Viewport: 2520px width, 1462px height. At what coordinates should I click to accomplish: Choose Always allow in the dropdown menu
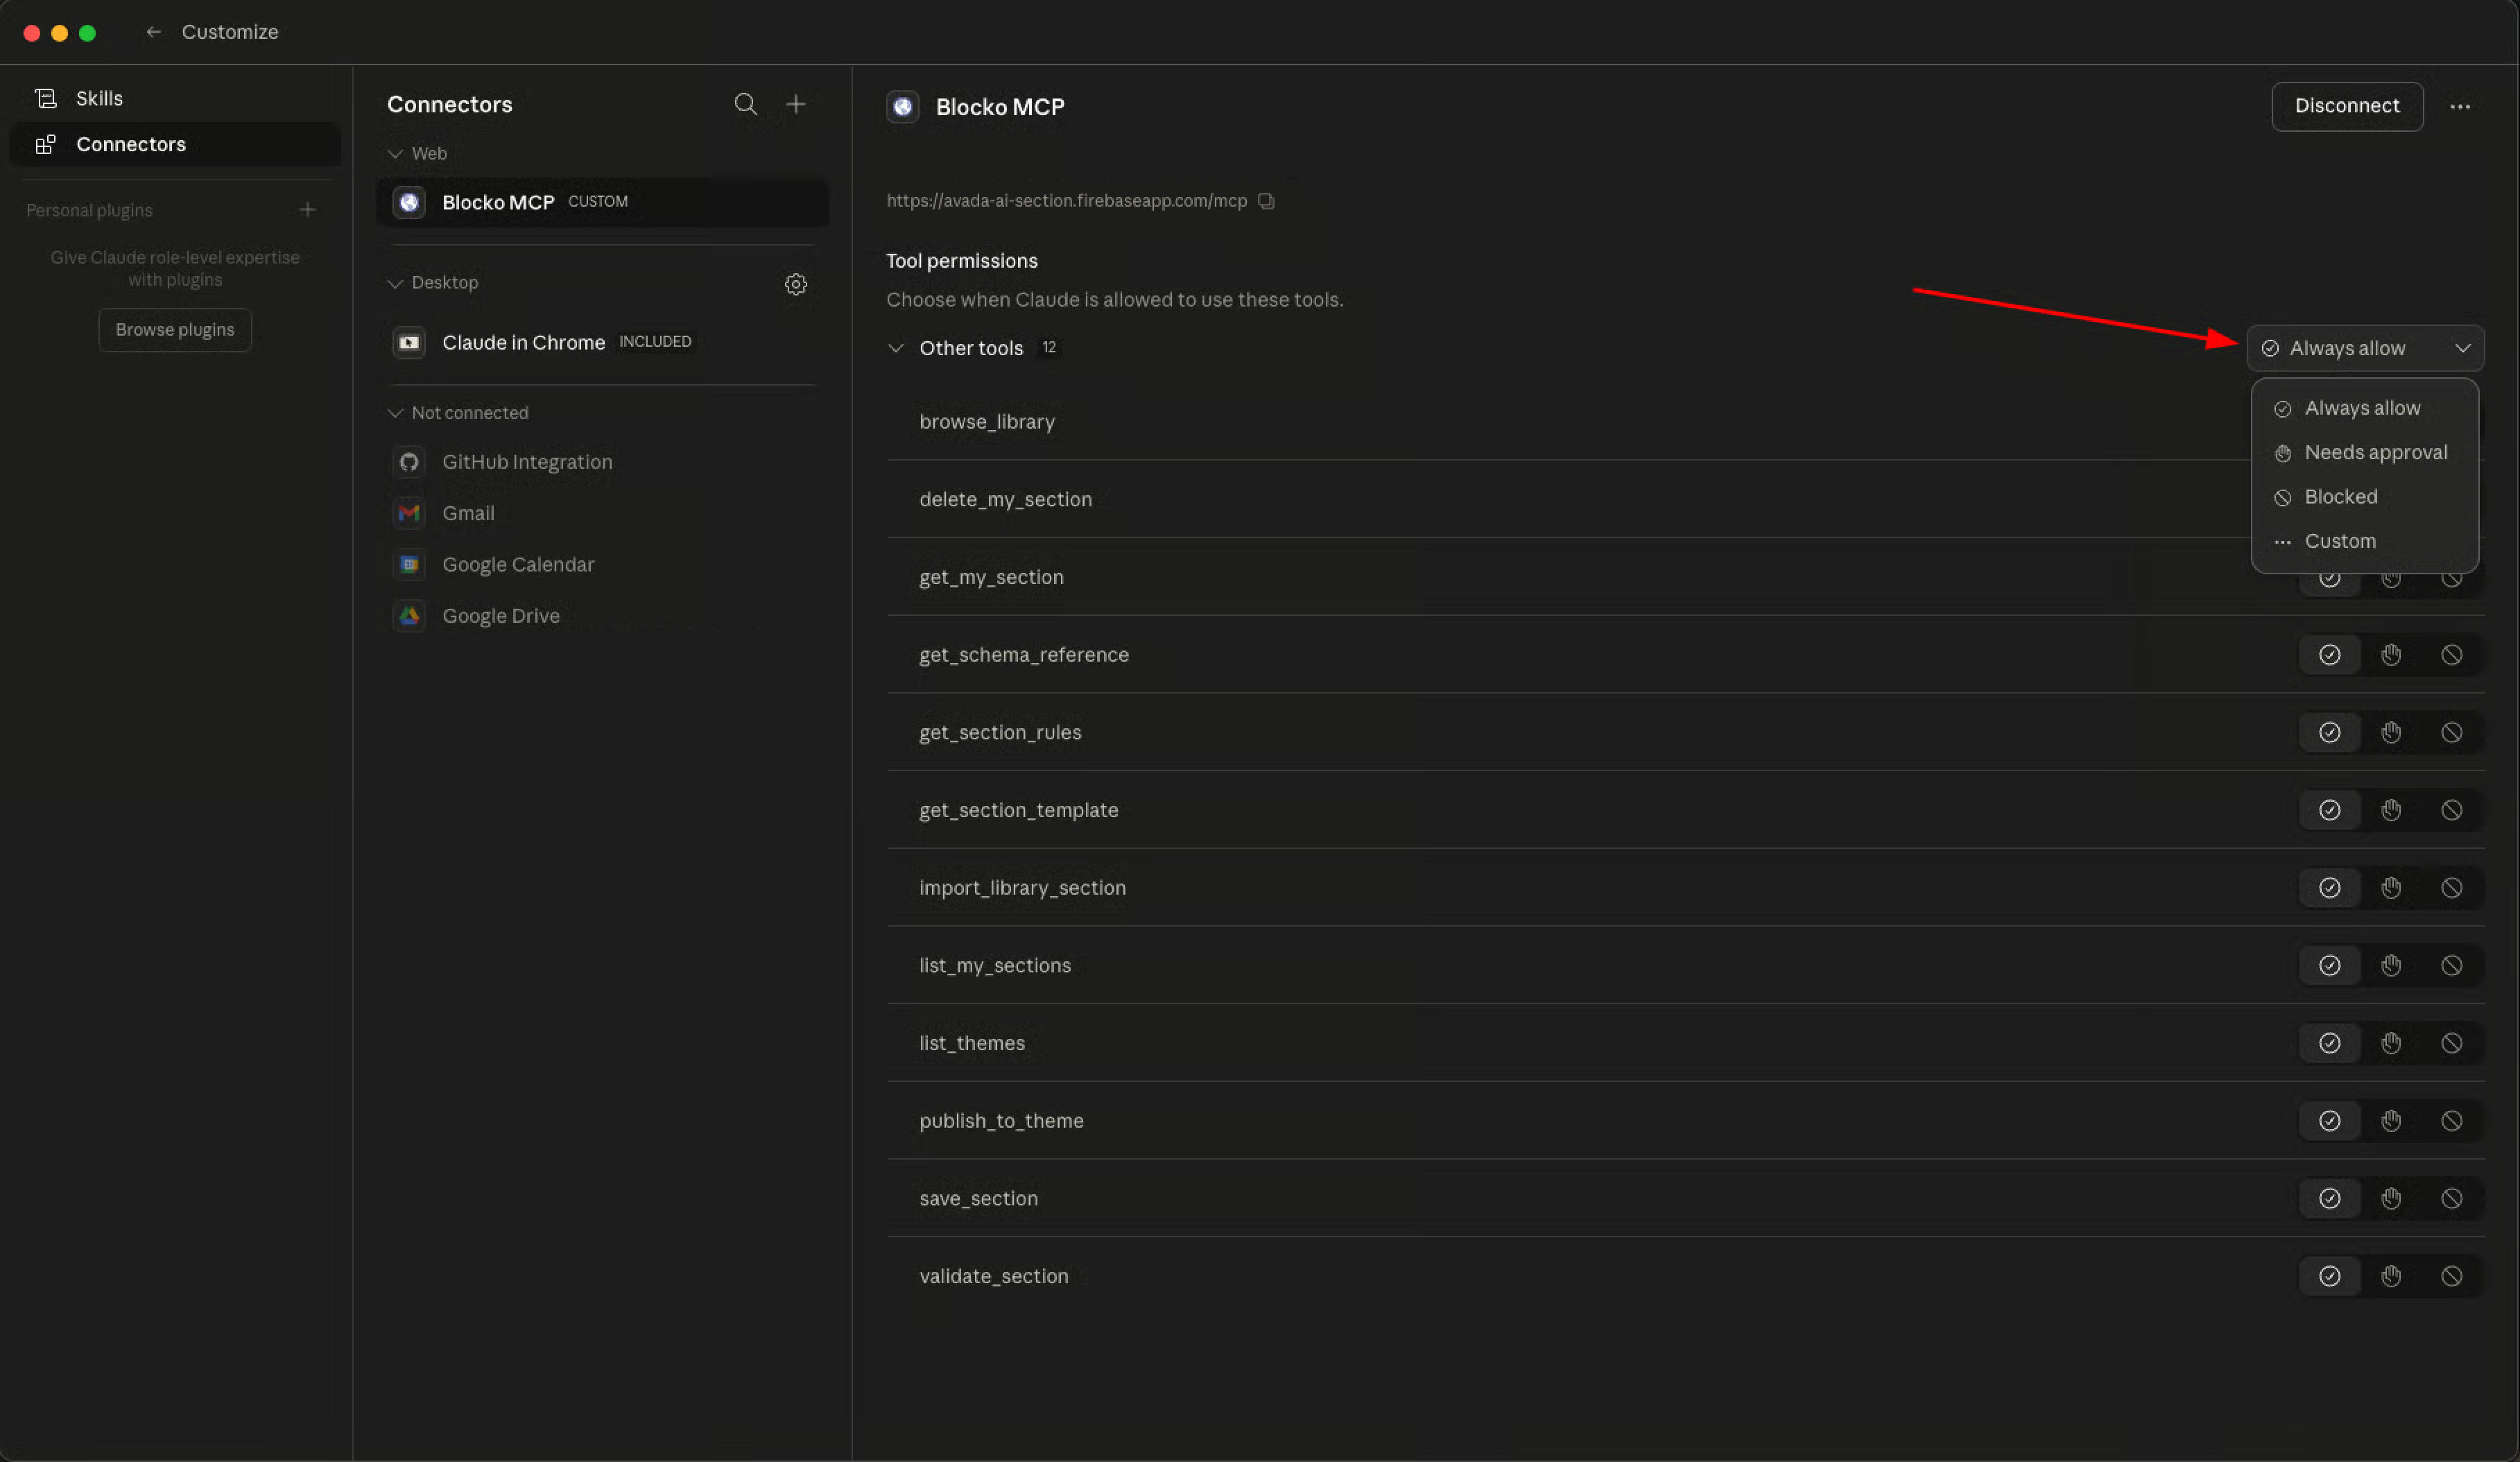(2364, 408)
